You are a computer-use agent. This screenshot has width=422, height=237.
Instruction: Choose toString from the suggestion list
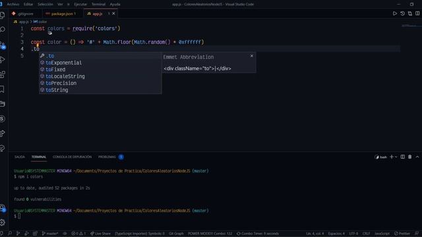click(100, 90)
